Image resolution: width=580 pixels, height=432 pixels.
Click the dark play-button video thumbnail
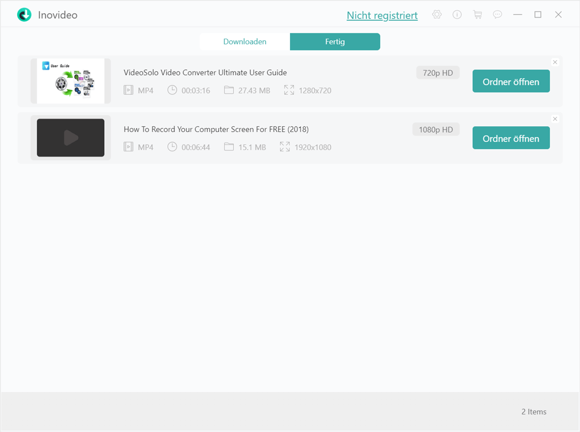[x=71, y=138]
